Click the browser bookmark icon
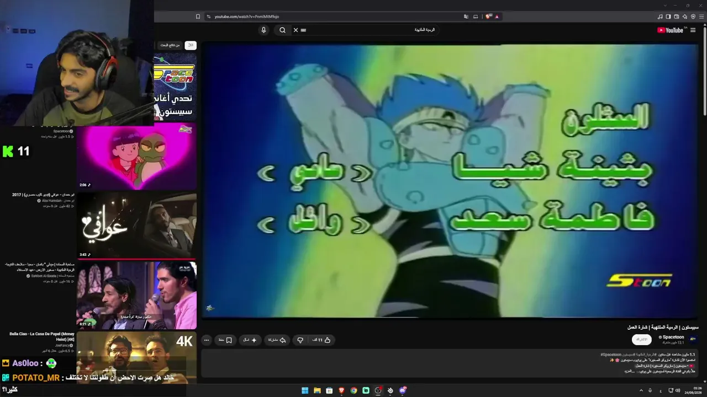 click(x=198, y=17)
